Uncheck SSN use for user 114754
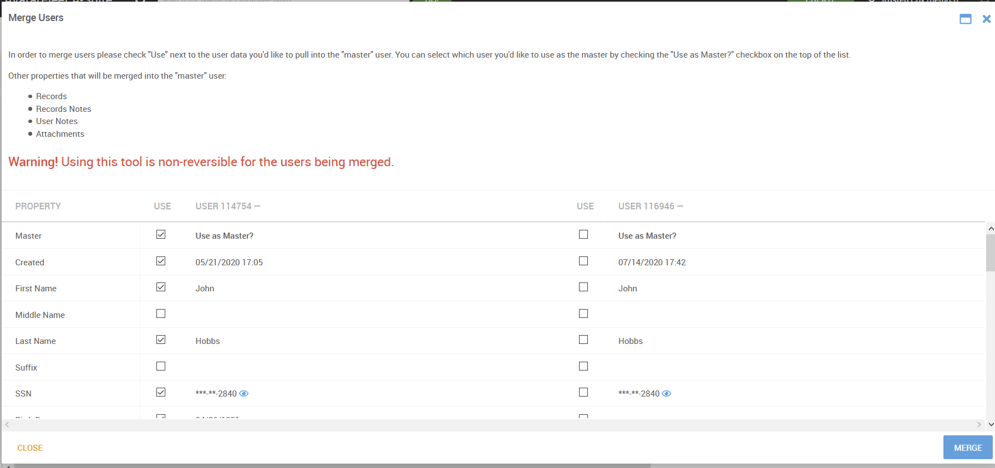The image size is (995, 468). tap(161, 393)
